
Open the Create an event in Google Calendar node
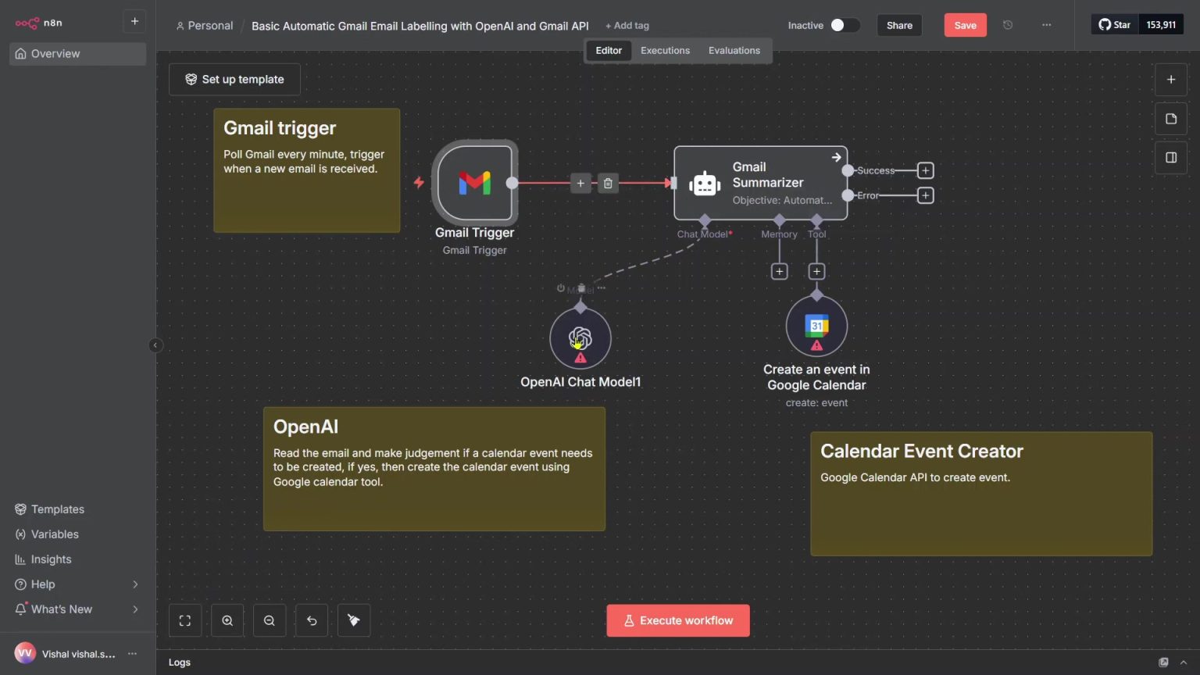tap(816, 325)
